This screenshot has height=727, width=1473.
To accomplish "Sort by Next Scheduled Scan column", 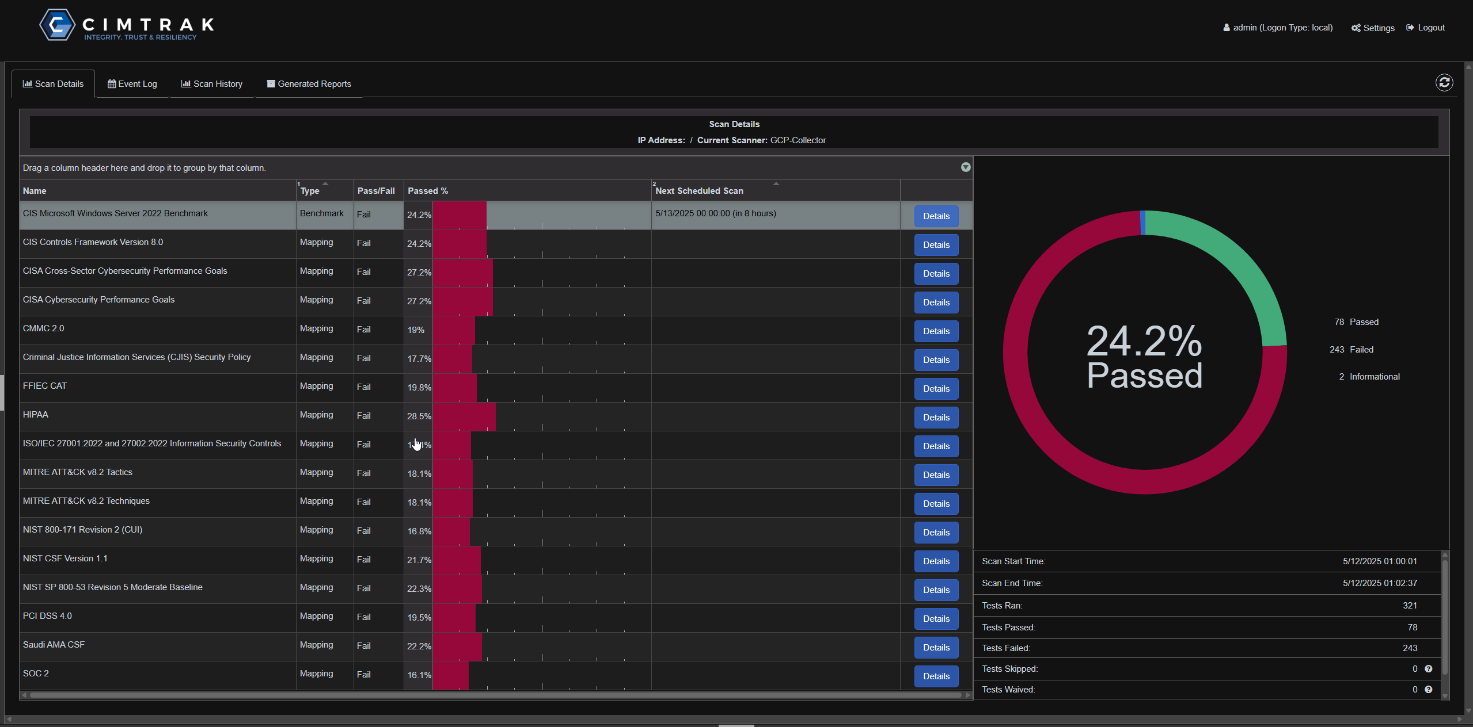I will [x=699, y=191].
